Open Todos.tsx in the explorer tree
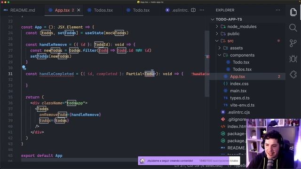301x169 pixels. tap(242, 69)
